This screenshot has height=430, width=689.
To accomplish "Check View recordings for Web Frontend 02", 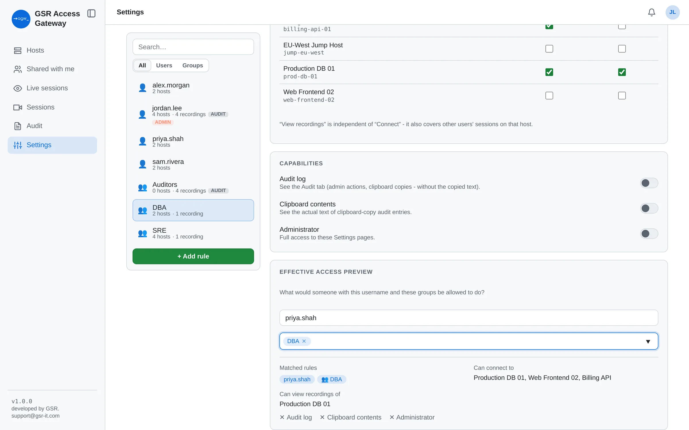I will tap(622, 95).
